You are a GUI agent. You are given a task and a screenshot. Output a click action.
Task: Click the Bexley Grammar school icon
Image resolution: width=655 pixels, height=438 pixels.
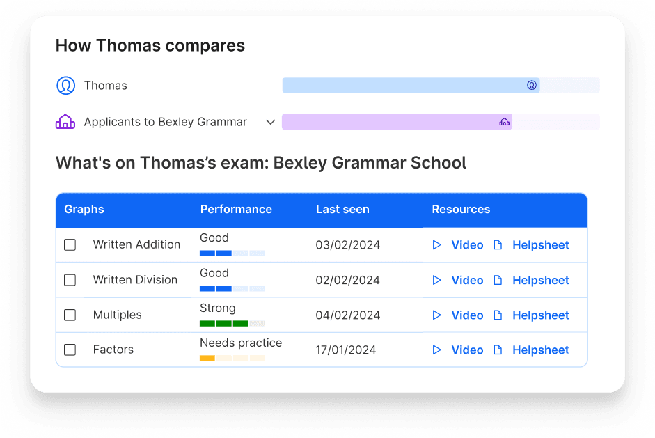(x=66, y=121)
